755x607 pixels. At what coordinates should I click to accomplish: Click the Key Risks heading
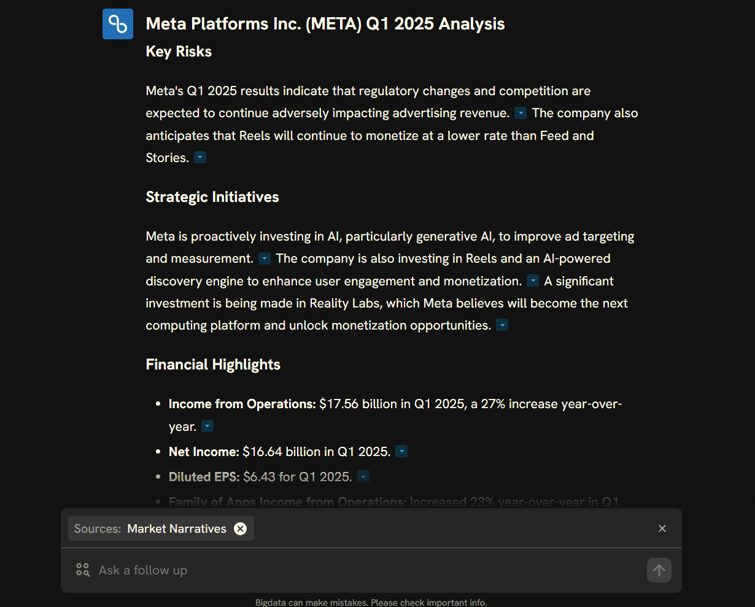179,52
